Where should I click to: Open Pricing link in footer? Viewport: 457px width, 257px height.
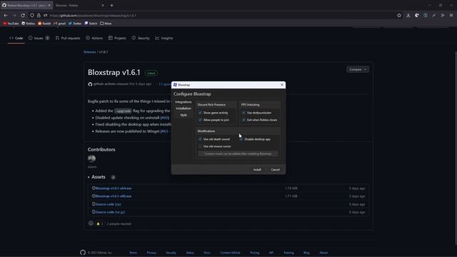[x=254, y=253]
